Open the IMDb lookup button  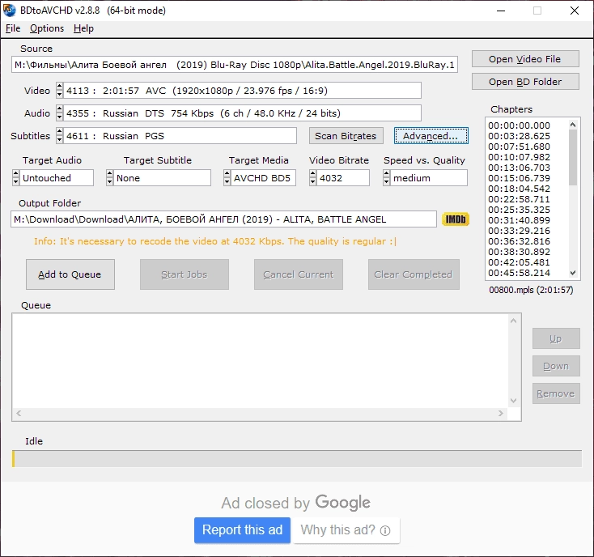(456, 219)
